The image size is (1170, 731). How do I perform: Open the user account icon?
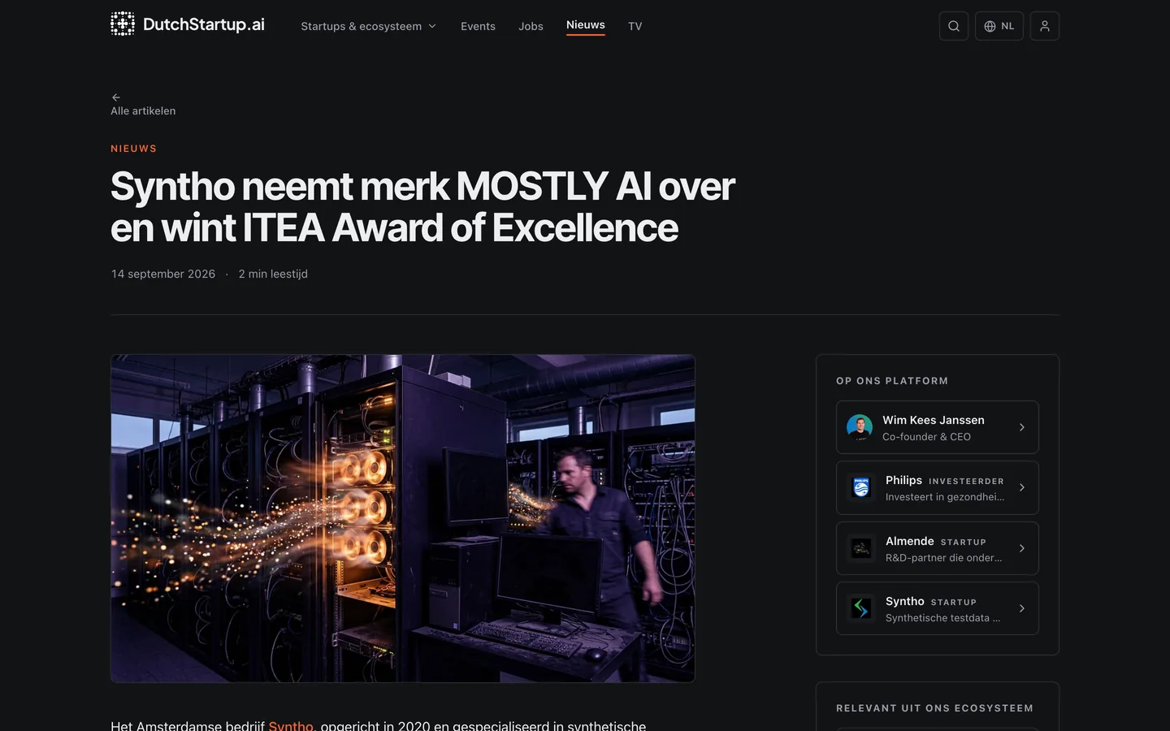(1045, 26)
